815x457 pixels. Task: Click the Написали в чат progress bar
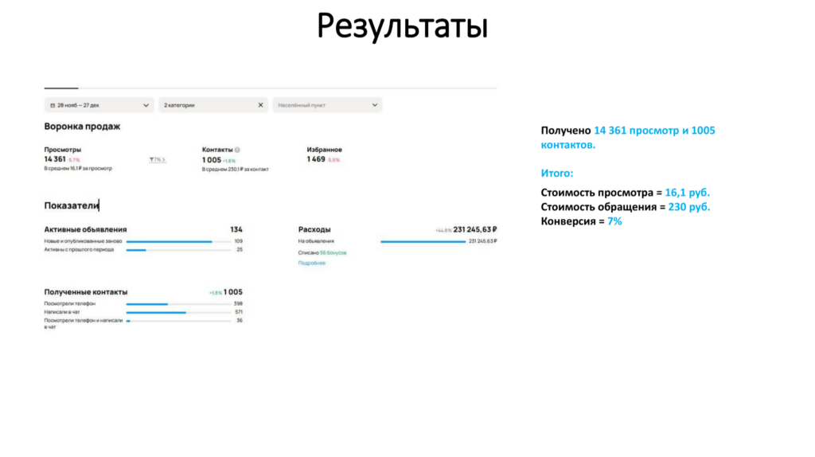pos(179,312)
